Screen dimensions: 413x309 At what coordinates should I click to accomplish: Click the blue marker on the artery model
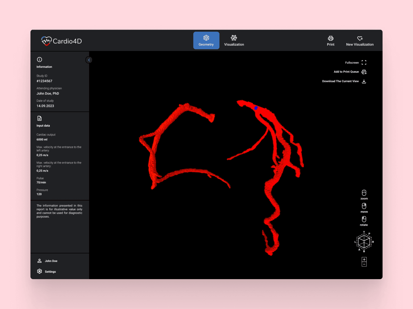(256, 108)
